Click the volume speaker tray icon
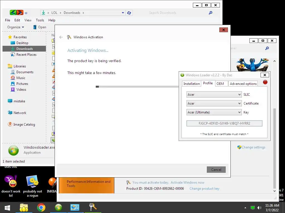 pos(259,208)
